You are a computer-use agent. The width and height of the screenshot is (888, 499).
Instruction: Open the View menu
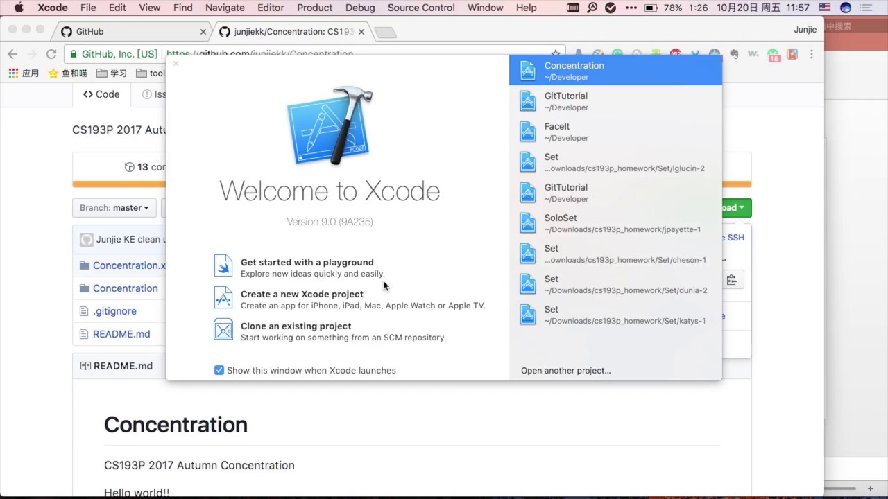pos(149,8)
